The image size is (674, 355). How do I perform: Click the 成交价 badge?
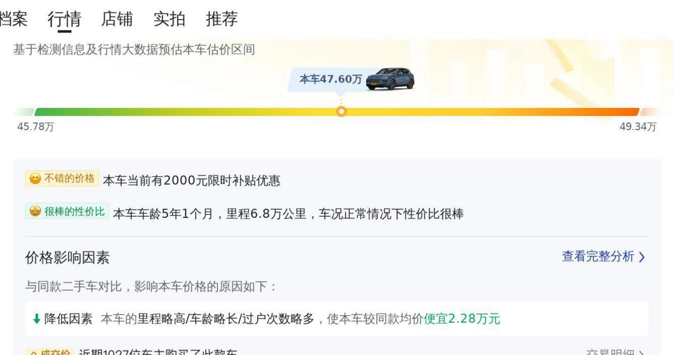pos(52,352)
